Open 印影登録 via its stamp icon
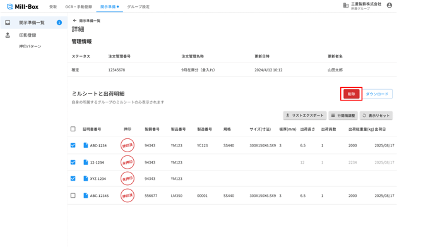 pos(8,35)
